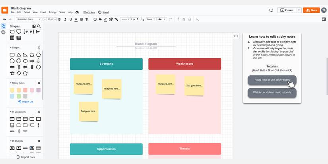Click Watch Lucidchart basic tutorials button
This screenshot has height=164, width=328.
(272, 93)
